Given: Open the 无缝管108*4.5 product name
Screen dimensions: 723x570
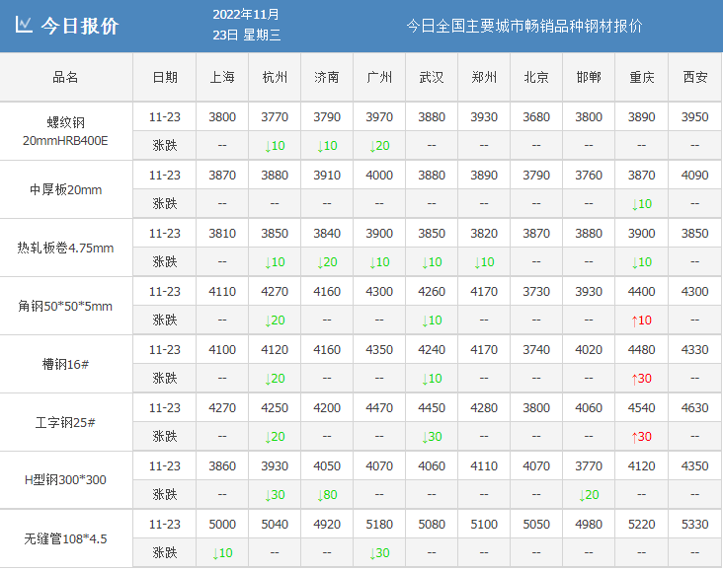Looking at the screenshot, I should [66, 538].
